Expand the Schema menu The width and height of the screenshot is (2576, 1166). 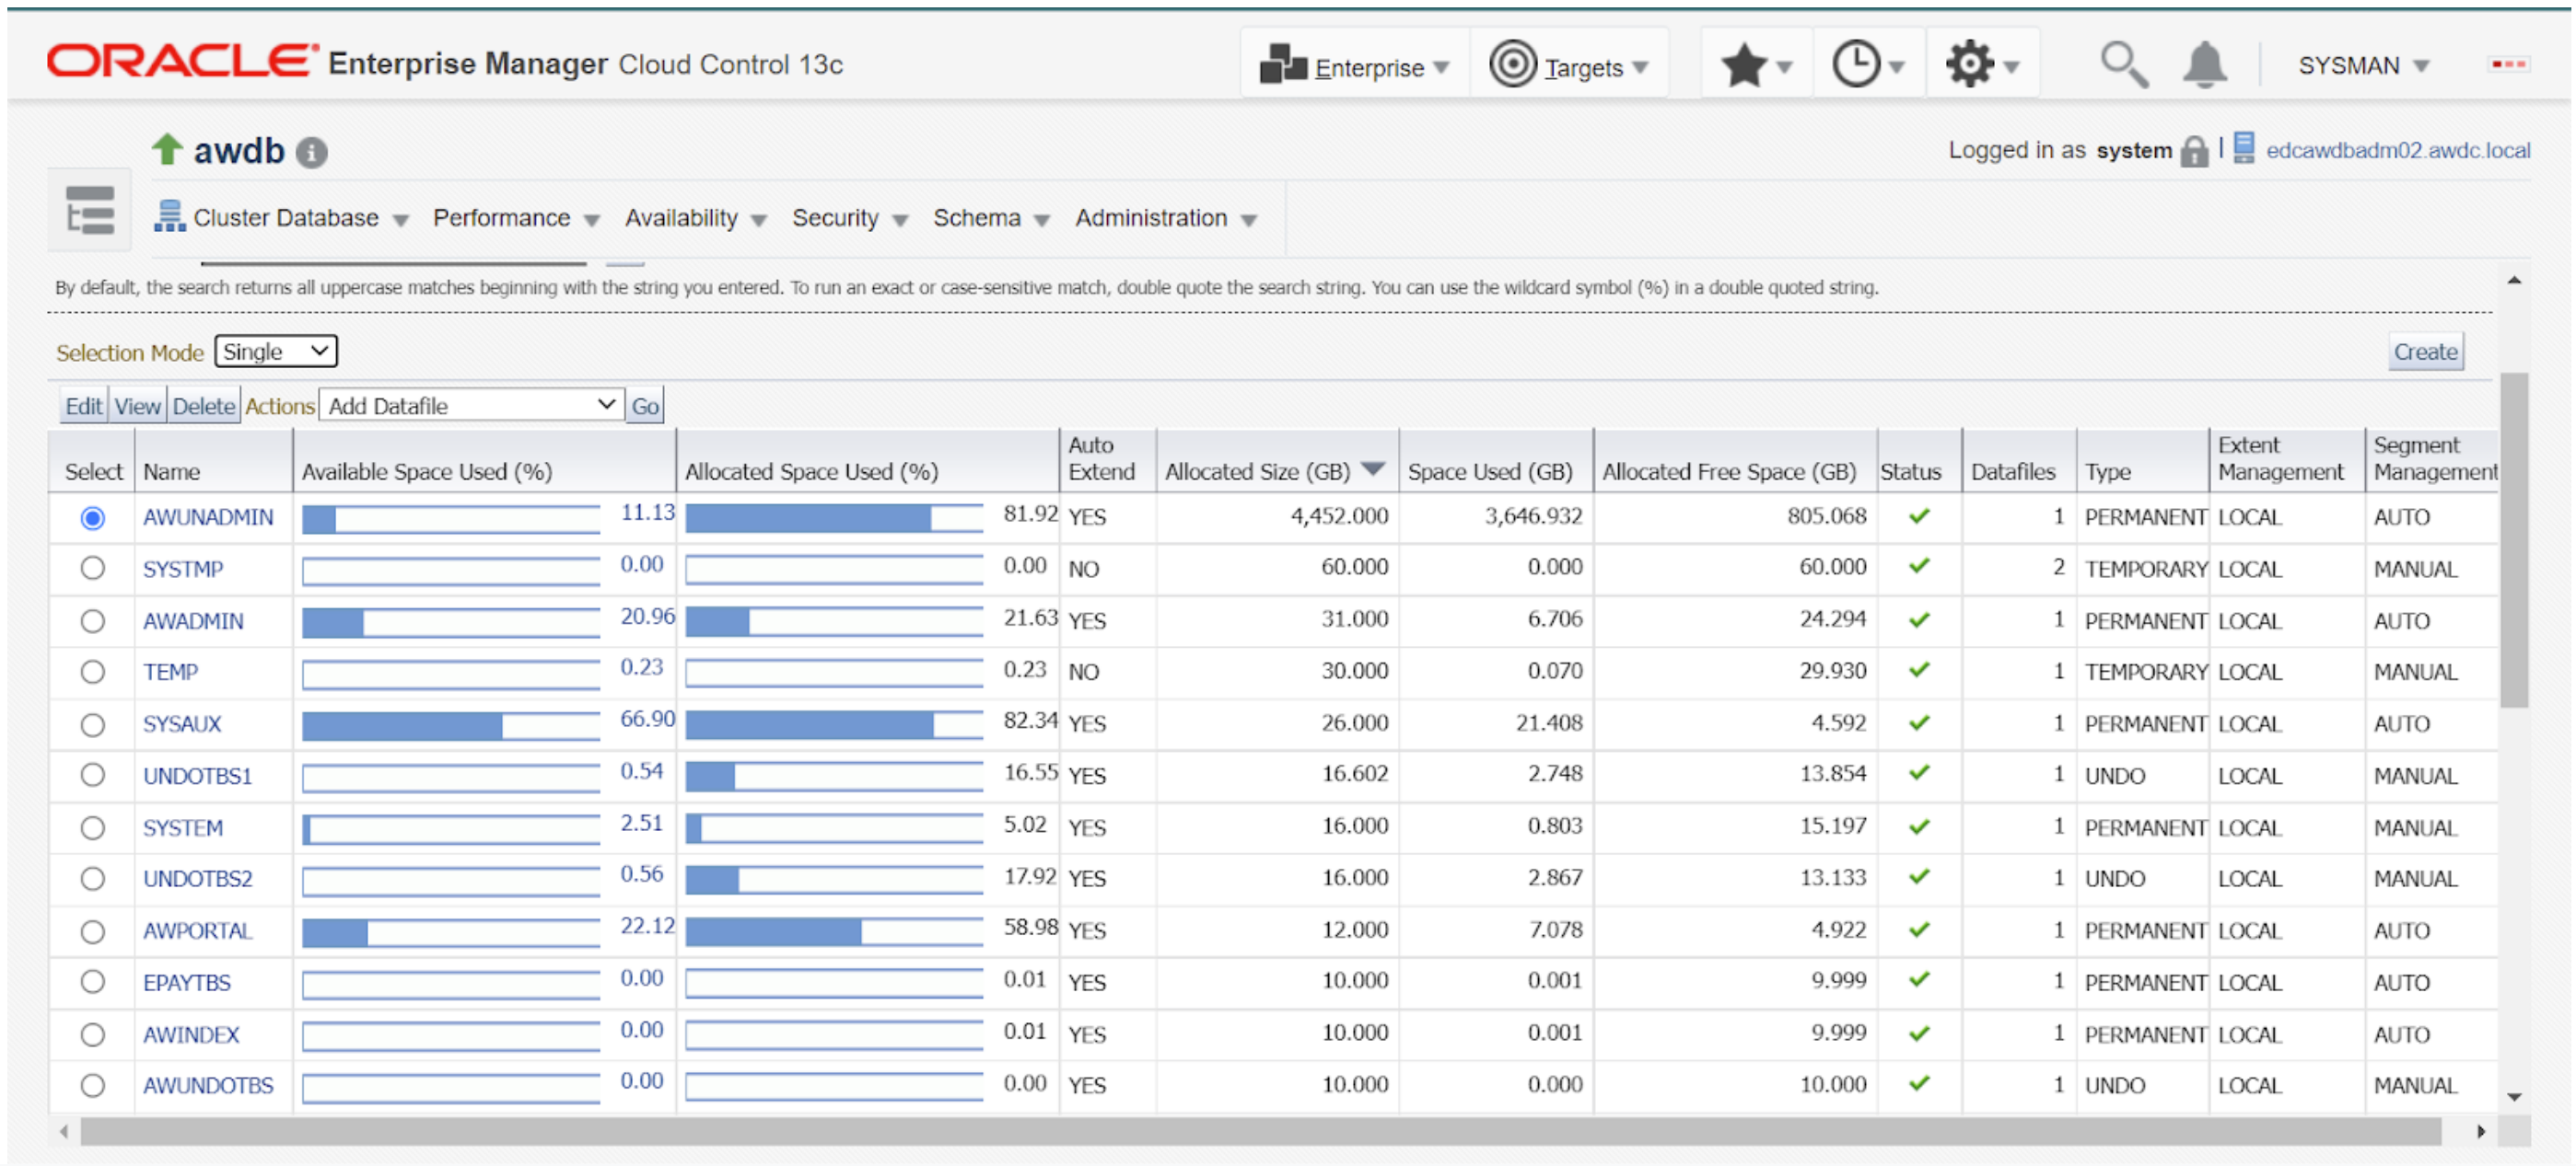[990, 218]
